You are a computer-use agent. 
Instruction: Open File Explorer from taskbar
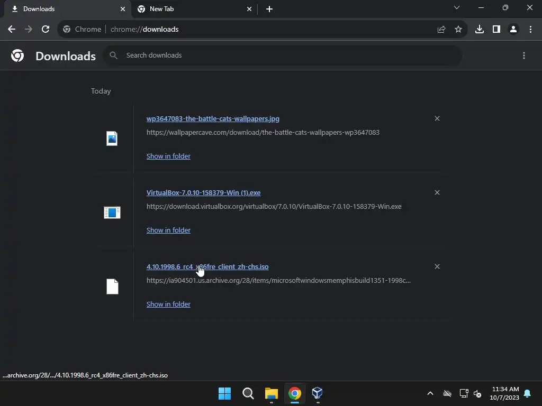click(x=272, y=393)
